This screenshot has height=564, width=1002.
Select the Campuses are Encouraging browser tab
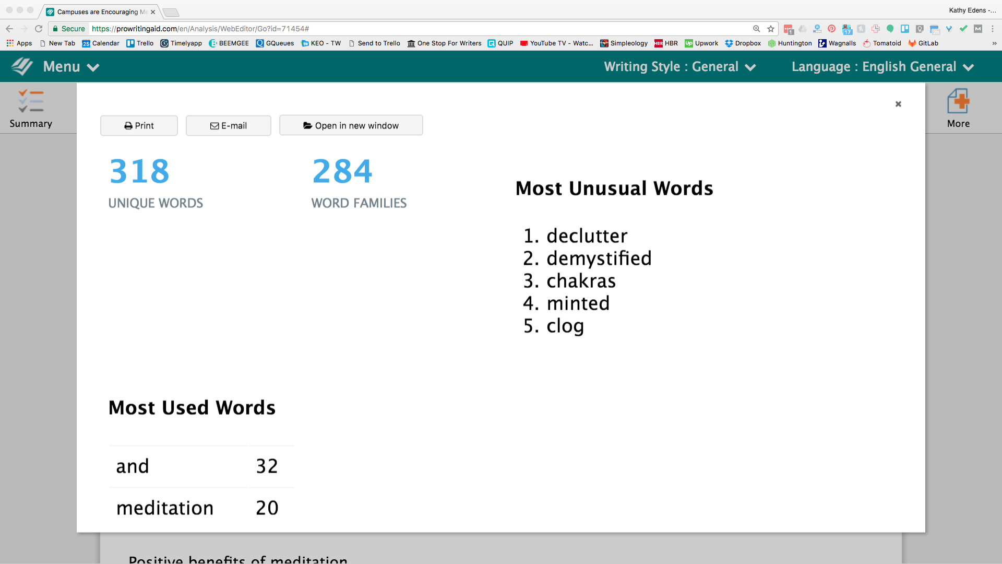point(99,11)
